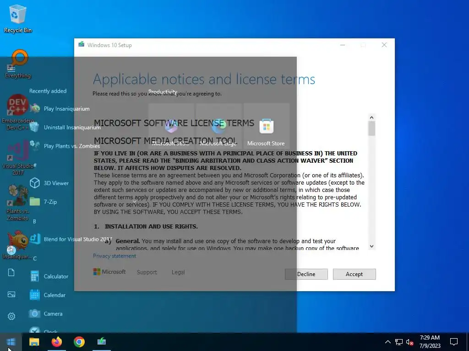The image size is (469, 351).
Task: Open the Support link in Setup
Action: click(x=147, y=272)
